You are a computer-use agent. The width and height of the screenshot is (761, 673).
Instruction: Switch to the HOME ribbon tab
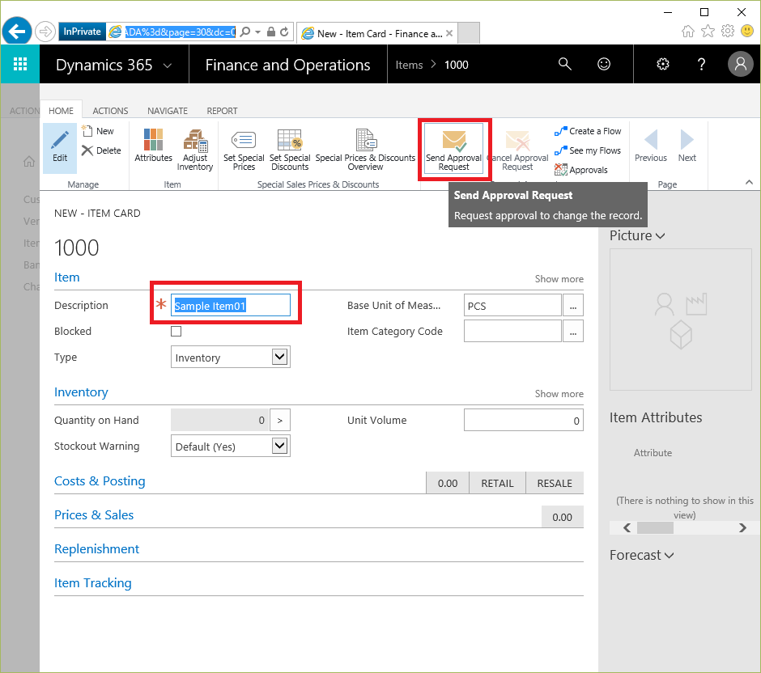point(62,111)
